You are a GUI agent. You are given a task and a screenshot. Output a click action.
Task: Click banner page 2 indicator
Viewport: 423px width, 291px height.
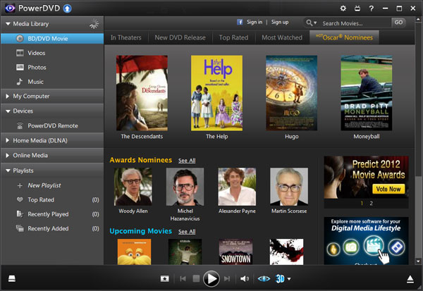tap(372, 204)
